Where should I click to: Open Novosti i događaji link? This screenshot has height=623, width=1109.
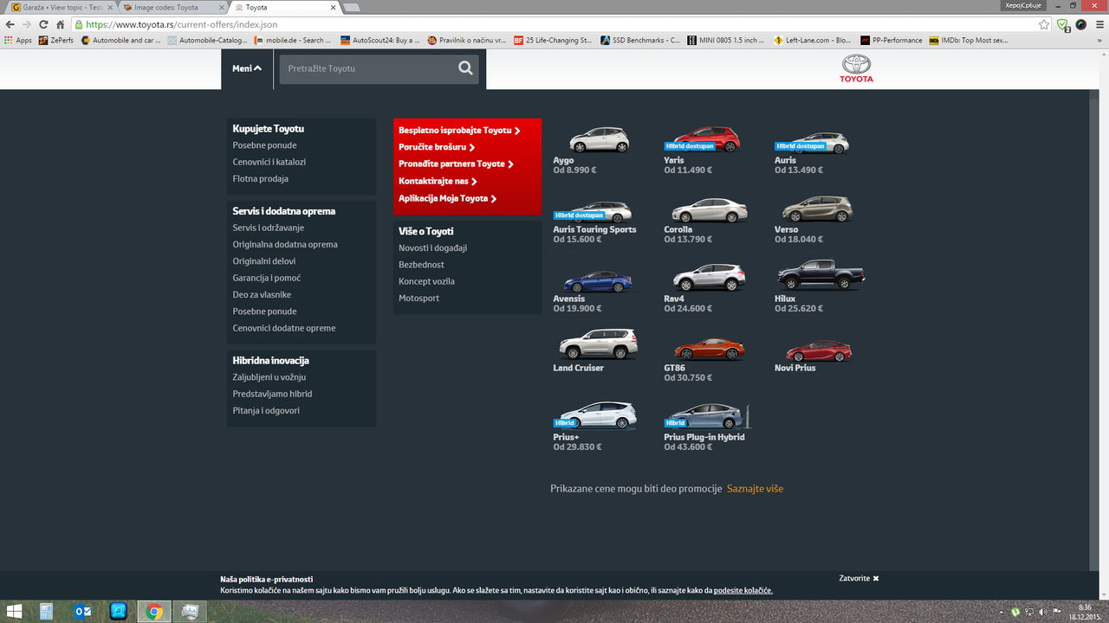pos(432,247)
